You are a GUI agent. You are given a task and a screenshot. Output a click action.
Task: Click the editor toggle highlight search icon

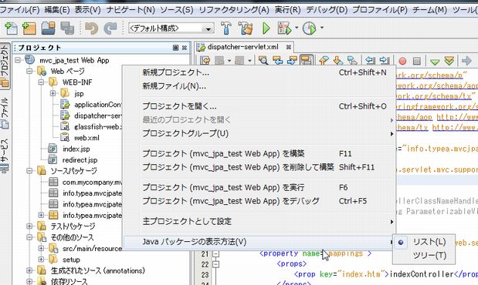pos(307,60)
